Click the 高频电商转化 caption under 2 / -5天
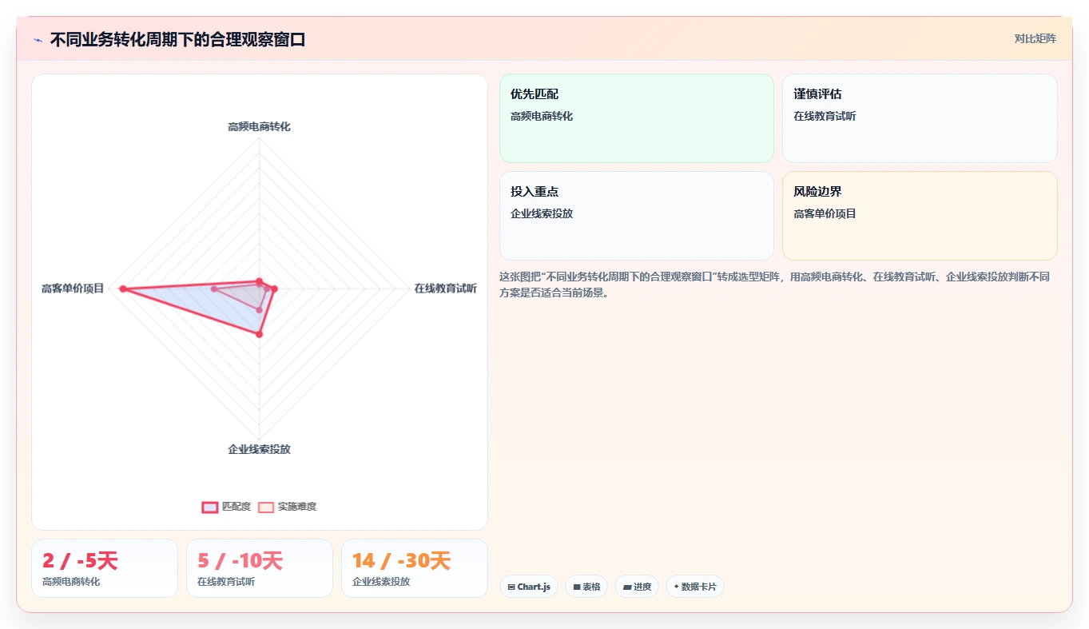The image size is (1089, 629). pos(71,582)
